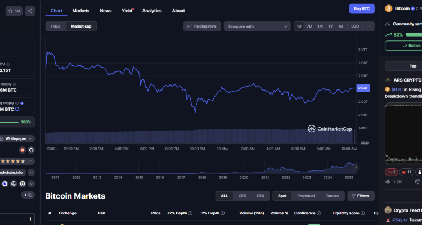Vote Bullish on community sentiment
The height and width of the screenshot is (225, 422).
tap(403, 46)
